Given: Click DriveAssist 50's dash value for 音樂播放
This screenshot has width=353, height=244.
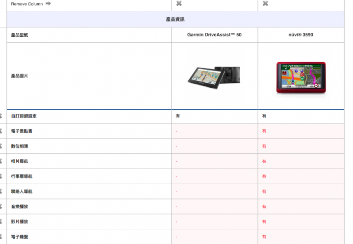Looking at the screenshot, I should (176, 207).
